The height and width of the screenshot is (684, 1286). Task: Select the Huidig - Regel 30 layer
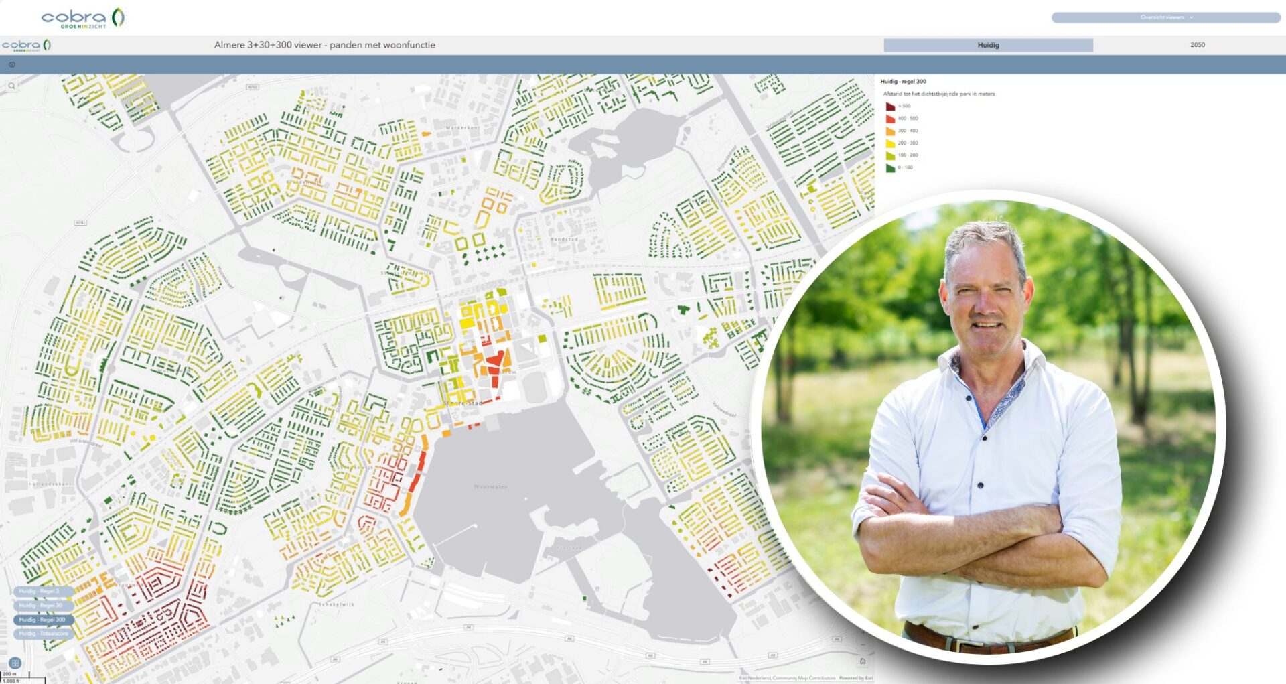tap(43, 605)
